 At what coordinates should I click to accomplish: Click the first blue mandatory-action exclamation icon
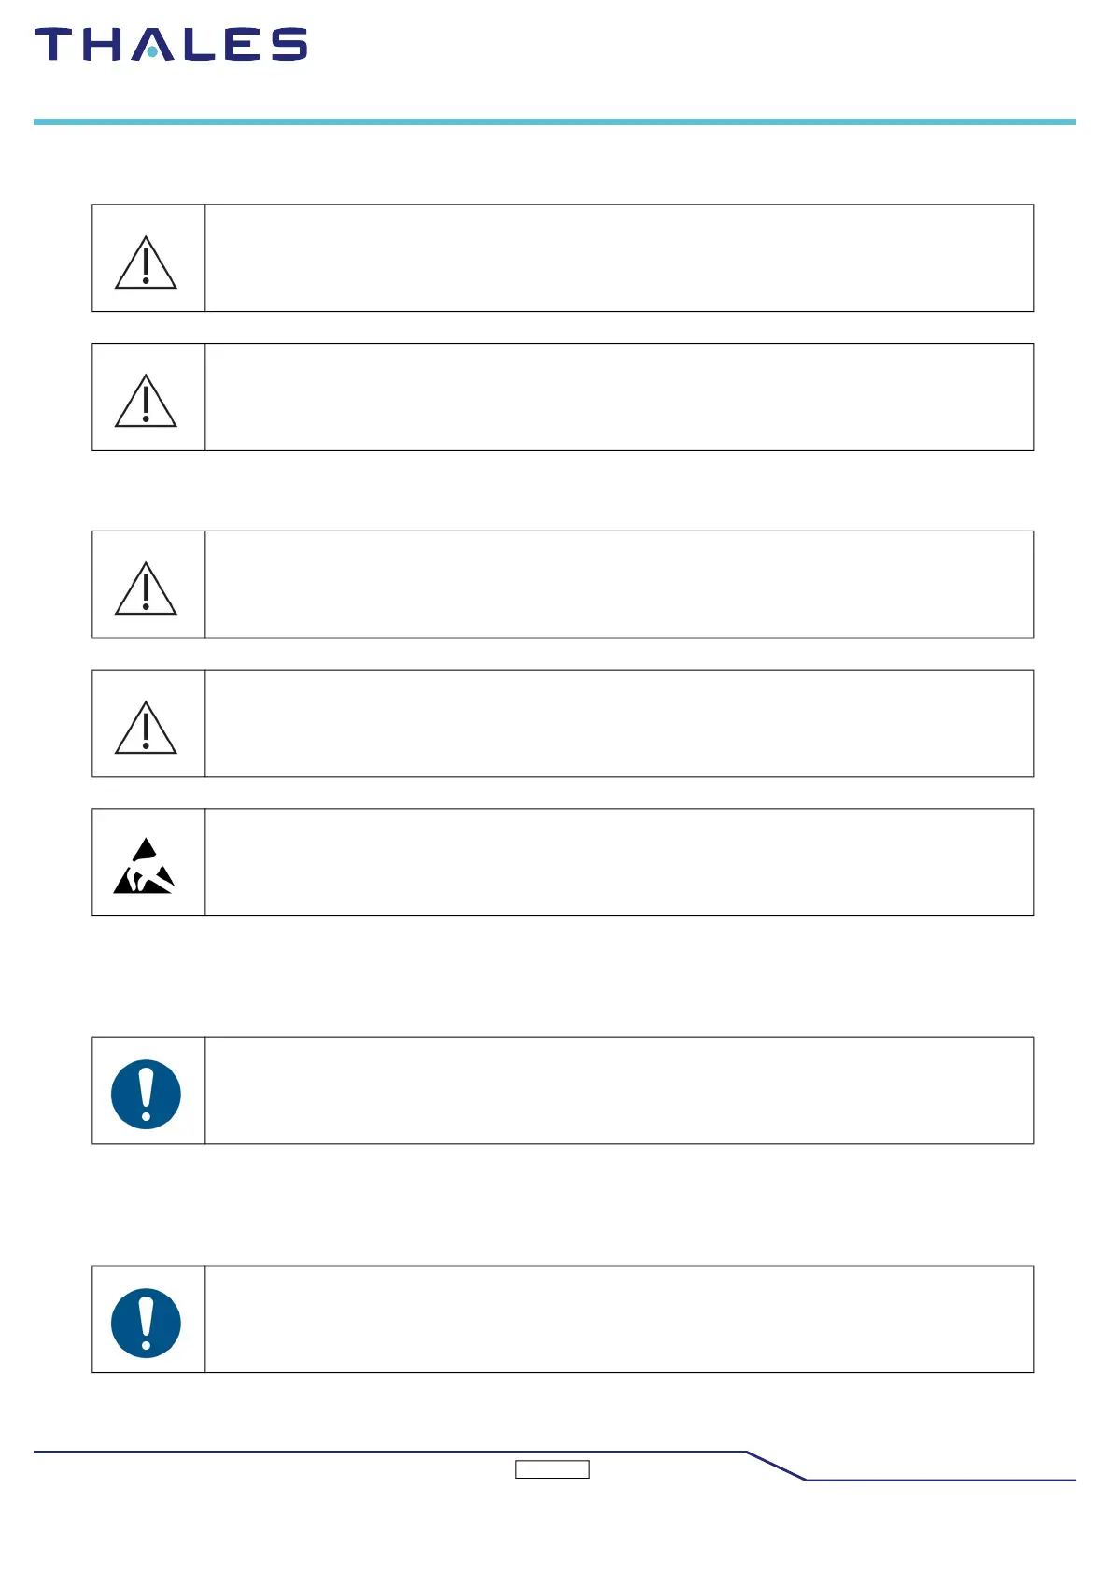[146, 1094]
